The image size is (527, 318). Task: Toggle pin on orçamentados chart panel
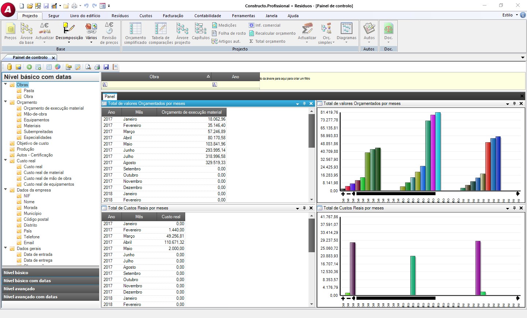tap(515, 103)
